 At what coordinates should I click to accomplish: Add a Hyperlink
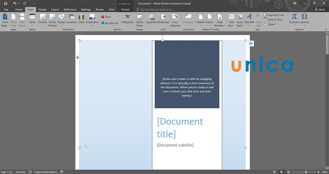coord(151,19)
